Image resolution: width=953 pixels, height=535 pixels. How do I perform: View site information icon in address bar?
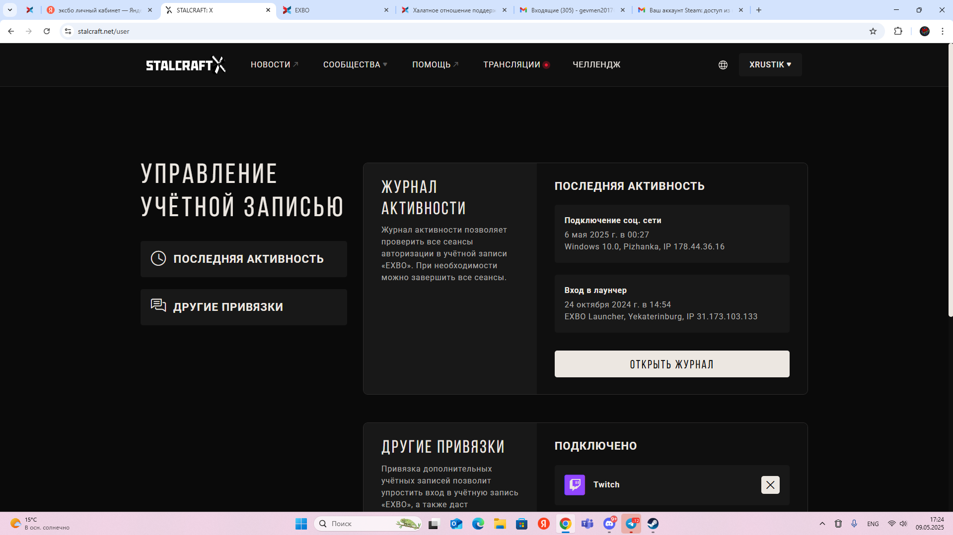point(68,31)
